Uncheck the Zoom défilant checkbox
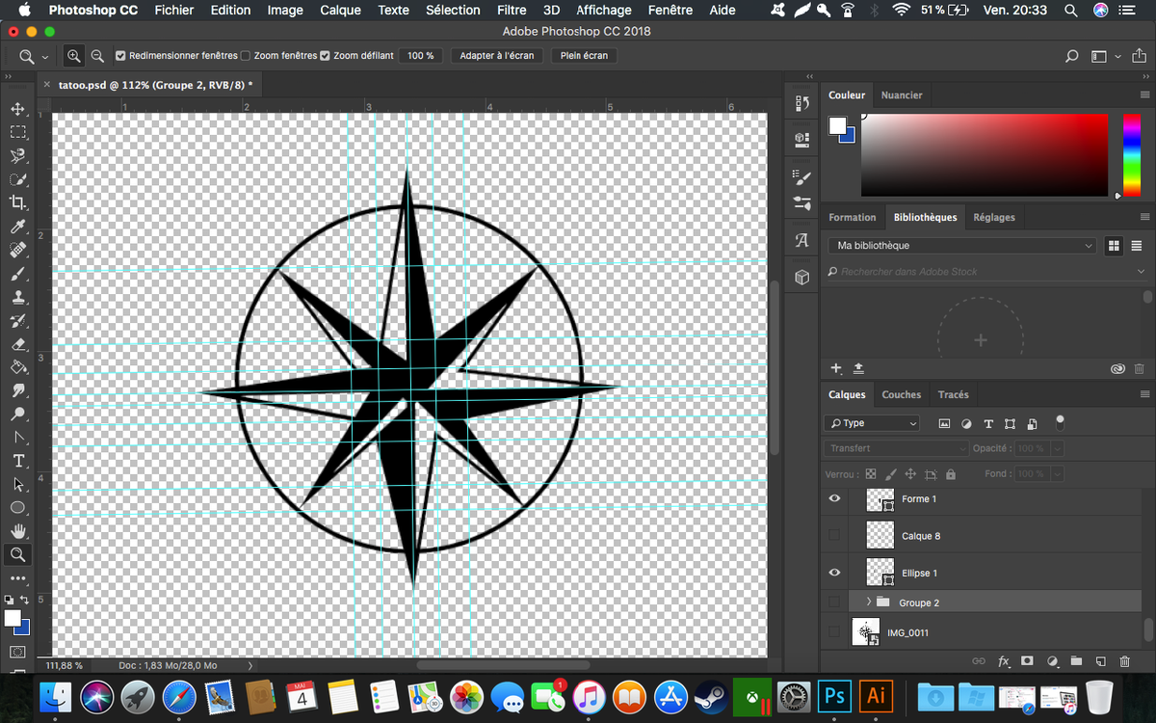Screen dimensions: 1156x723 click(x=325, y=56)
